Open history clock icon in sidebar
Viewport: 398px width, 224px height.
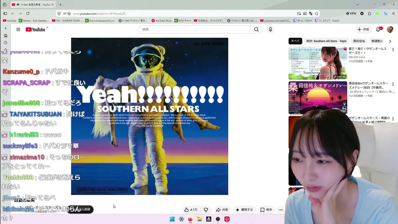(x=5, y=43)
